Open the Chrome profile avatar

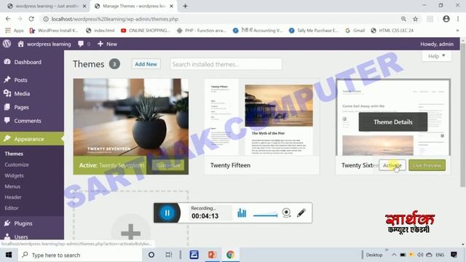pos(446,19)
